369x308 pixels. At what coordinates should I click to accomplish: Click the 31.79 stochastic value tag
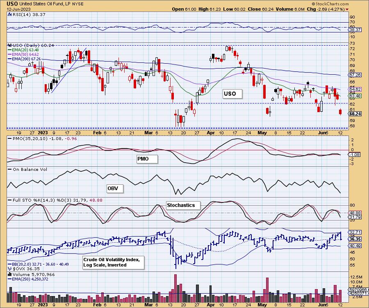pos(355,217)
